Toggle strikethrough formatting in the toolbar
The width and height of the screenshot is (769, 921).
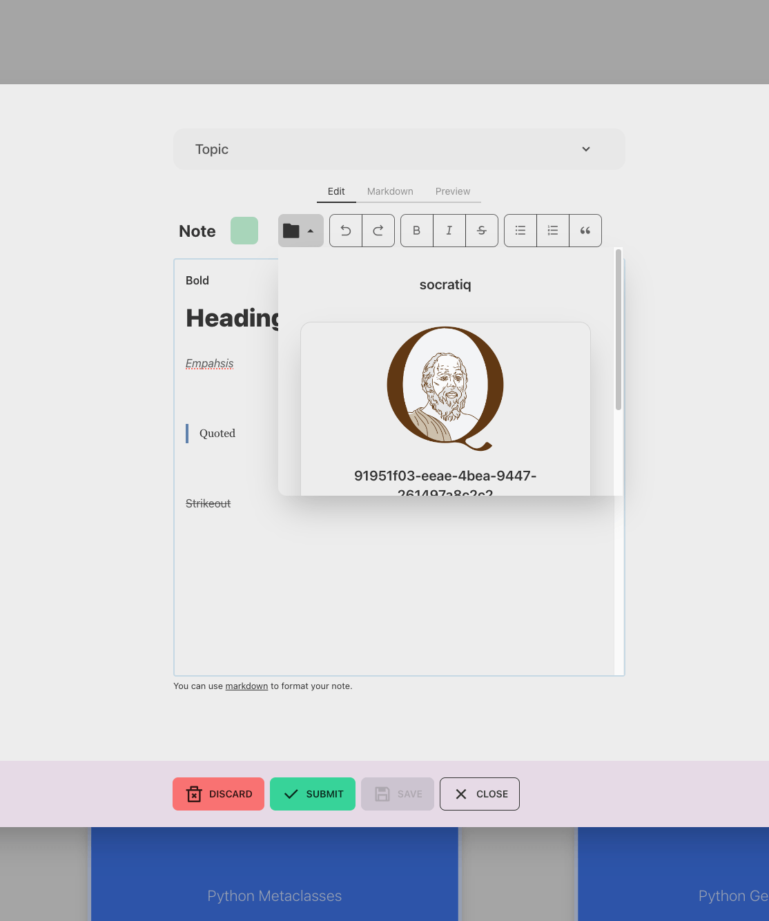(x=482, y=231)
